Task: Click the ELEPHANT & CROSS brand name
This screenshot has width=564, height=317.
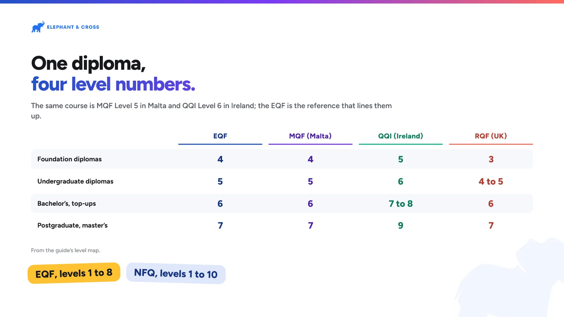Action: pos(73,27)
